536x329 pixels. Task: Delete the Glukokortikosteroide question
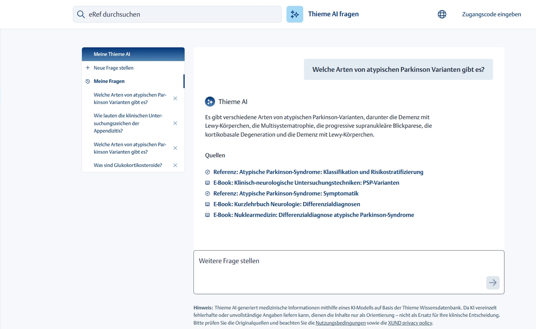pos(175,165)
